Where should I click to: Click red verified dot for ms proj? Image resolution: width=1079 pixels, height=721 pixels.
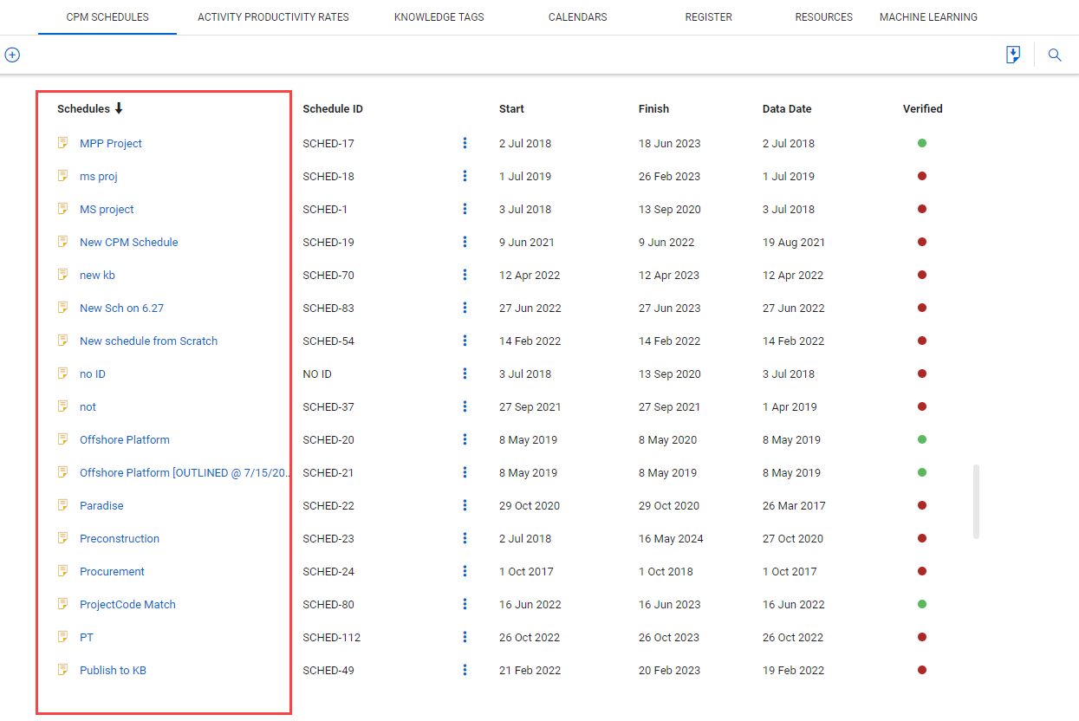pyautogui.click(x=922, y=176)
